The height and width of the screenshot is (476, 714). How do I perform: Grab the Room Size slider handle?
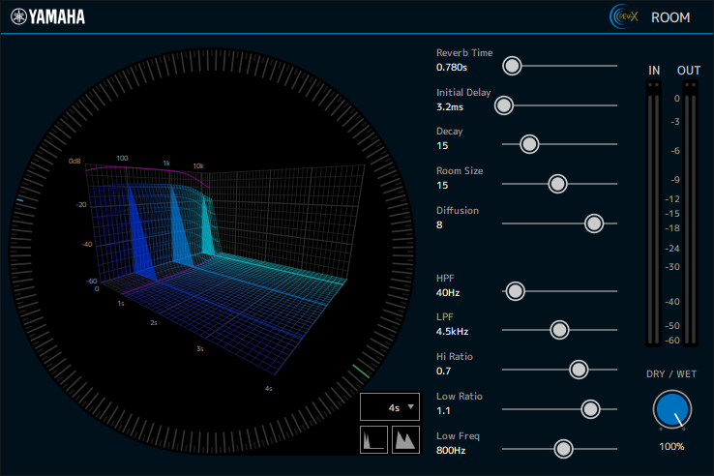pos(557,184)
